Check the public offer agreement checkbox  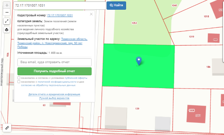pyautogui.click(x=19, y=78)
